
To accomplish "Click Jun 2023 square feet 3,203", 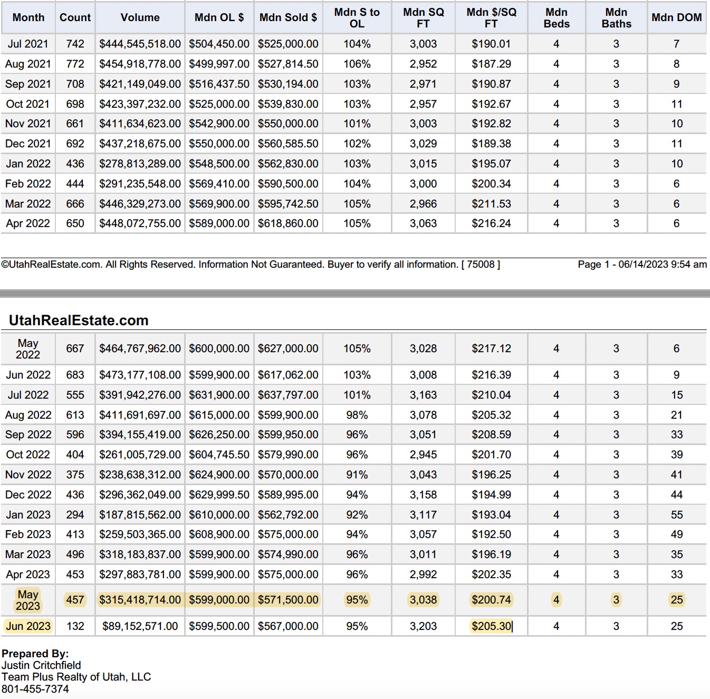I will [x=424, y=626].
